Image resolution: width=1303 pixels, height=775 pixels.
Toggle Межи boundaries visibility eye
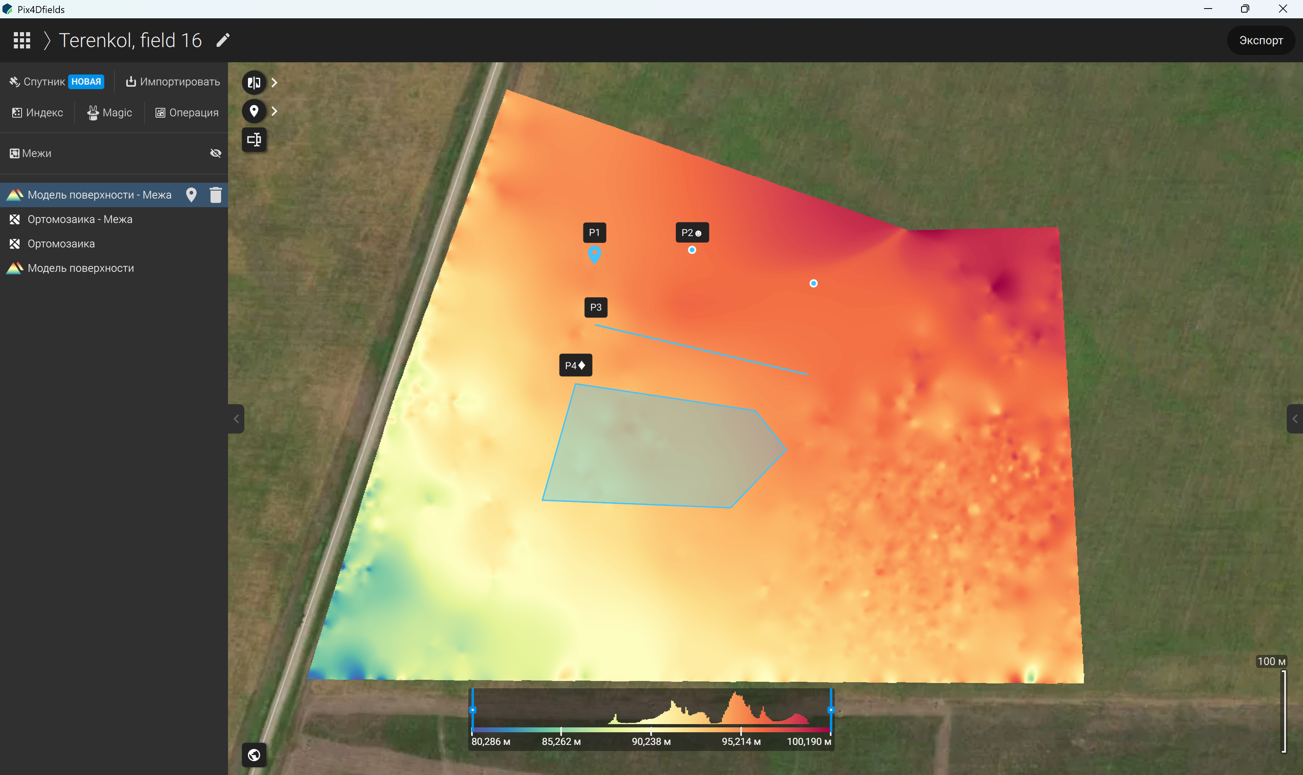pos(216,153)
